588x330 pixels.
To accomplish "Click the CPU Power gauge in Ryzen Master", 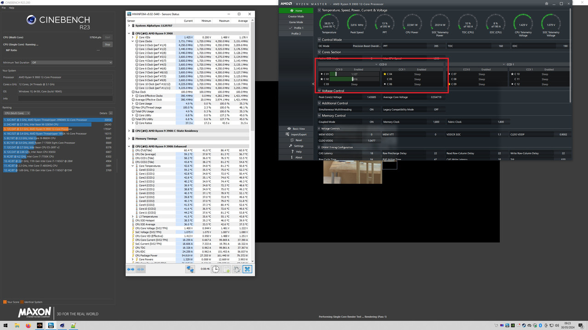I will coord(412,23).
